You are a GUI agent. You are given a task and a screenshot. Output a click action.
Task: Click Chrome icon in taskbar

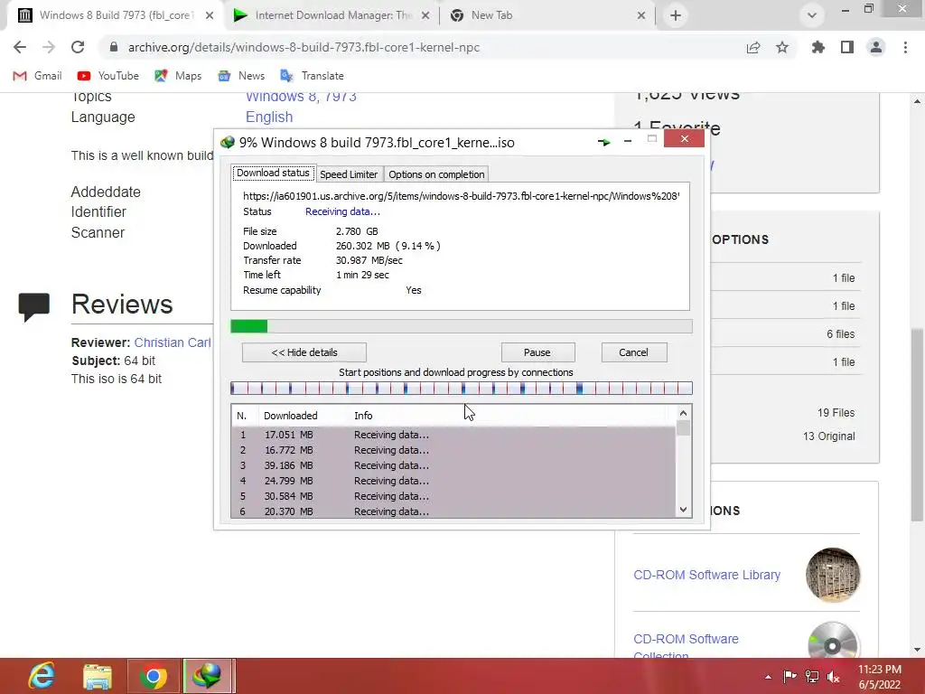pos(154,676)
